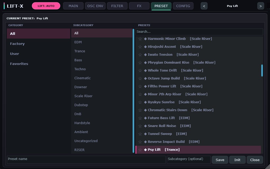Click the Preset name input field

86,160
